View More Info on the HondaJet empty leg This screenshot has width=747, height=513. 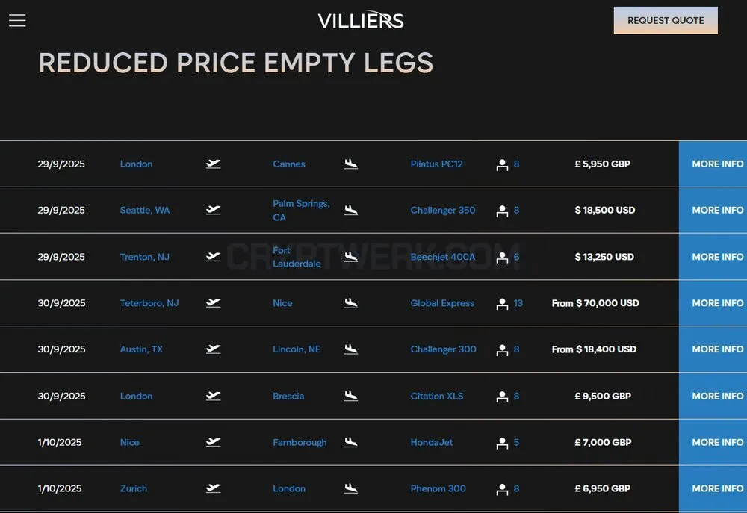click(713, 443)
